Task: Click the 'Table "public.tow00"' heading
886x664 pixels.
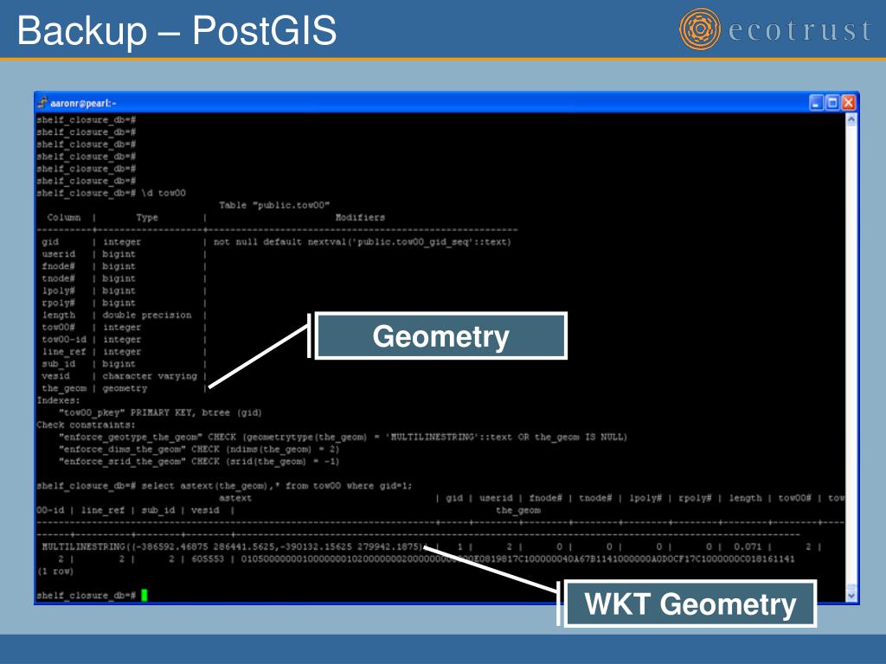Action: pos(274,206)
